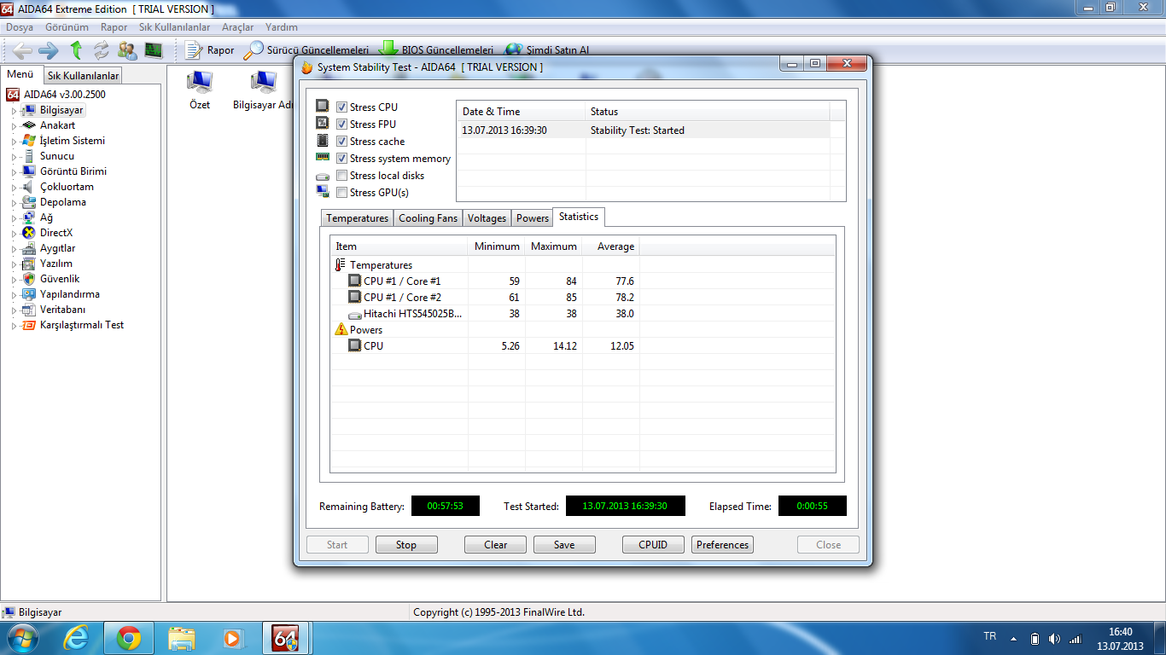Switch to the Temperatures tab

357,218
